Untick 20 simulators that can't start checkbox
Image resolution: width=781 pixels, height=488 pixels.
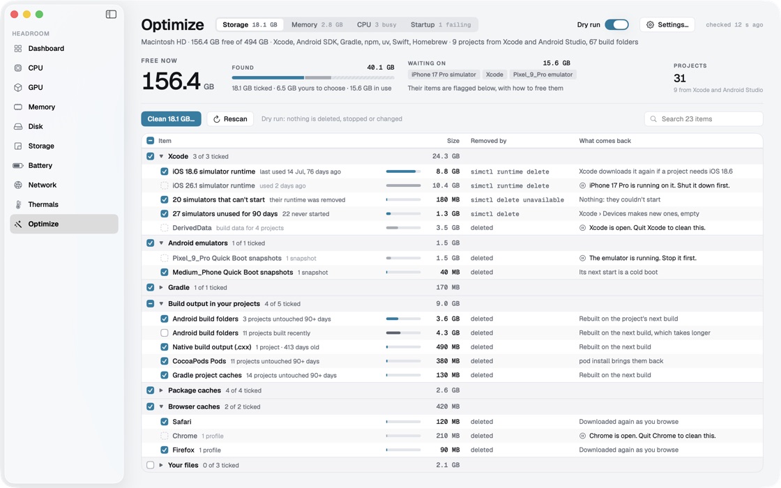165,199
